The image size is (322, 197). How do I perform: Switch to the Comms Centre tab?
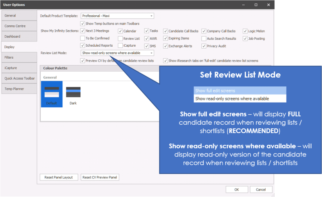pos(19,26)
